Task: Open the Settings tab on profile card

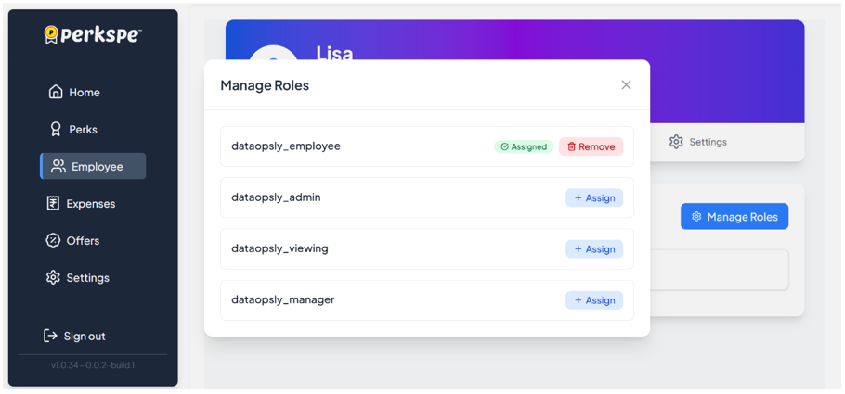Action: point(698,142)
